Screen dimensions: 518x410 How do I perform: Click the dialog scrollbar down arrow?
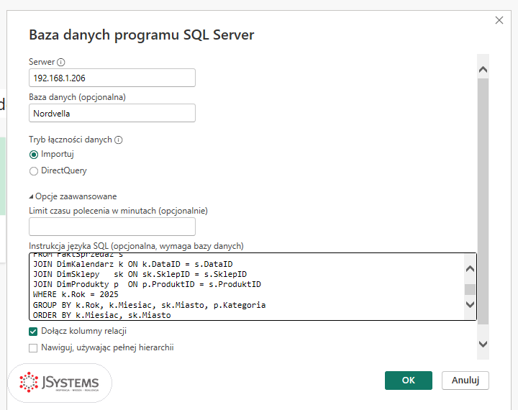click(x=483, y=345)
